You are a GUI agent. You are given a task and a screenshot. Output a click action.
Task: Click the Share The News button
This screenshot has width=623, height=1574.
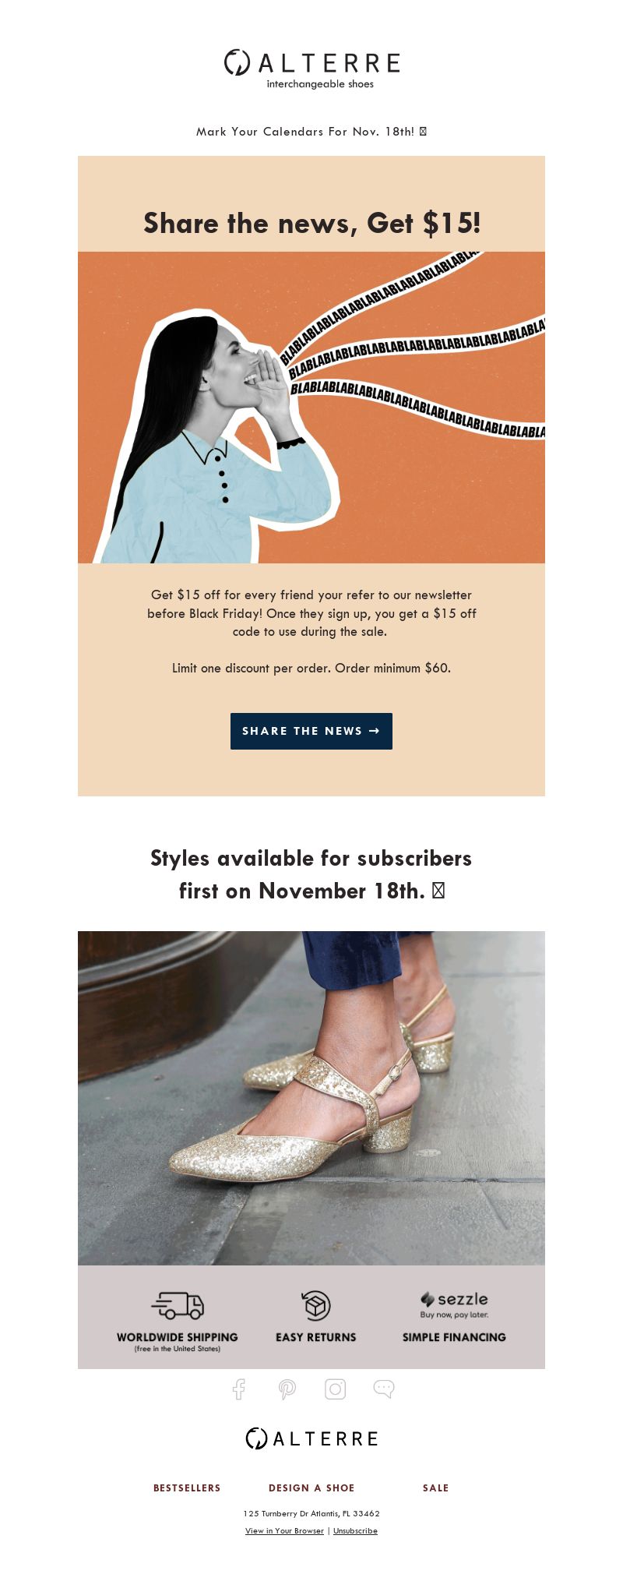pyautogui.click(x=311, y=731)
